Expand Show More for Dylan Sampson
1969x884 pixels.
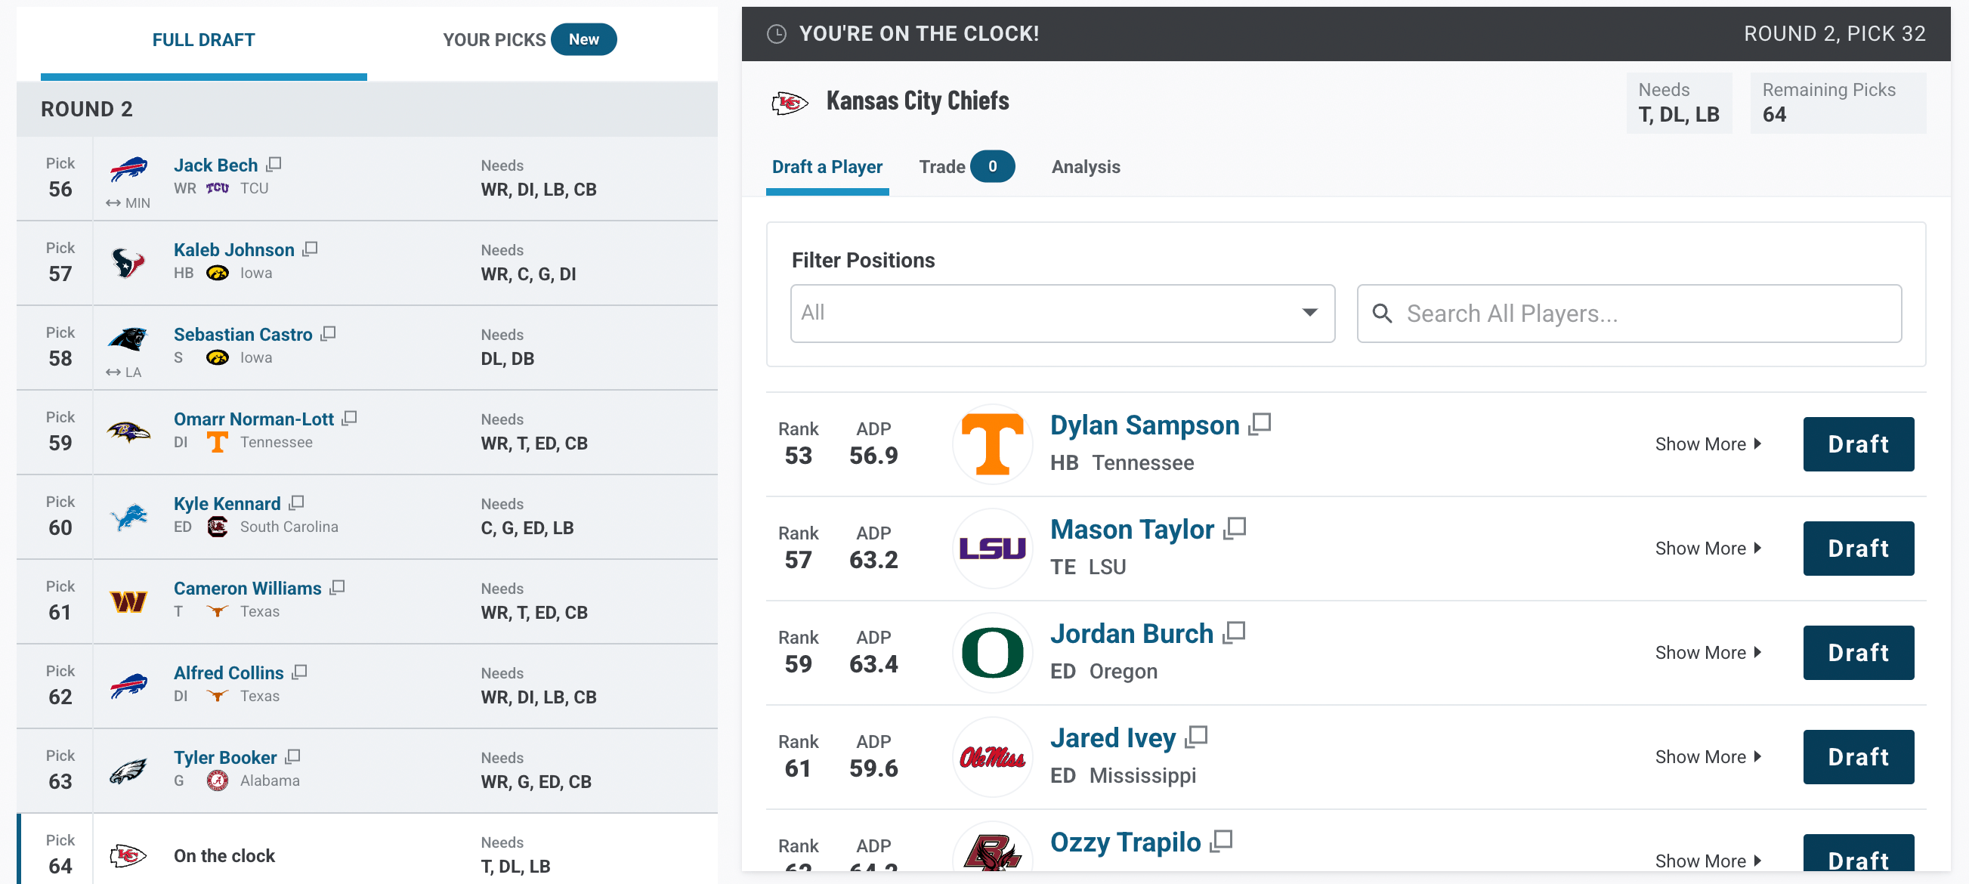[x=1708, y=444]
